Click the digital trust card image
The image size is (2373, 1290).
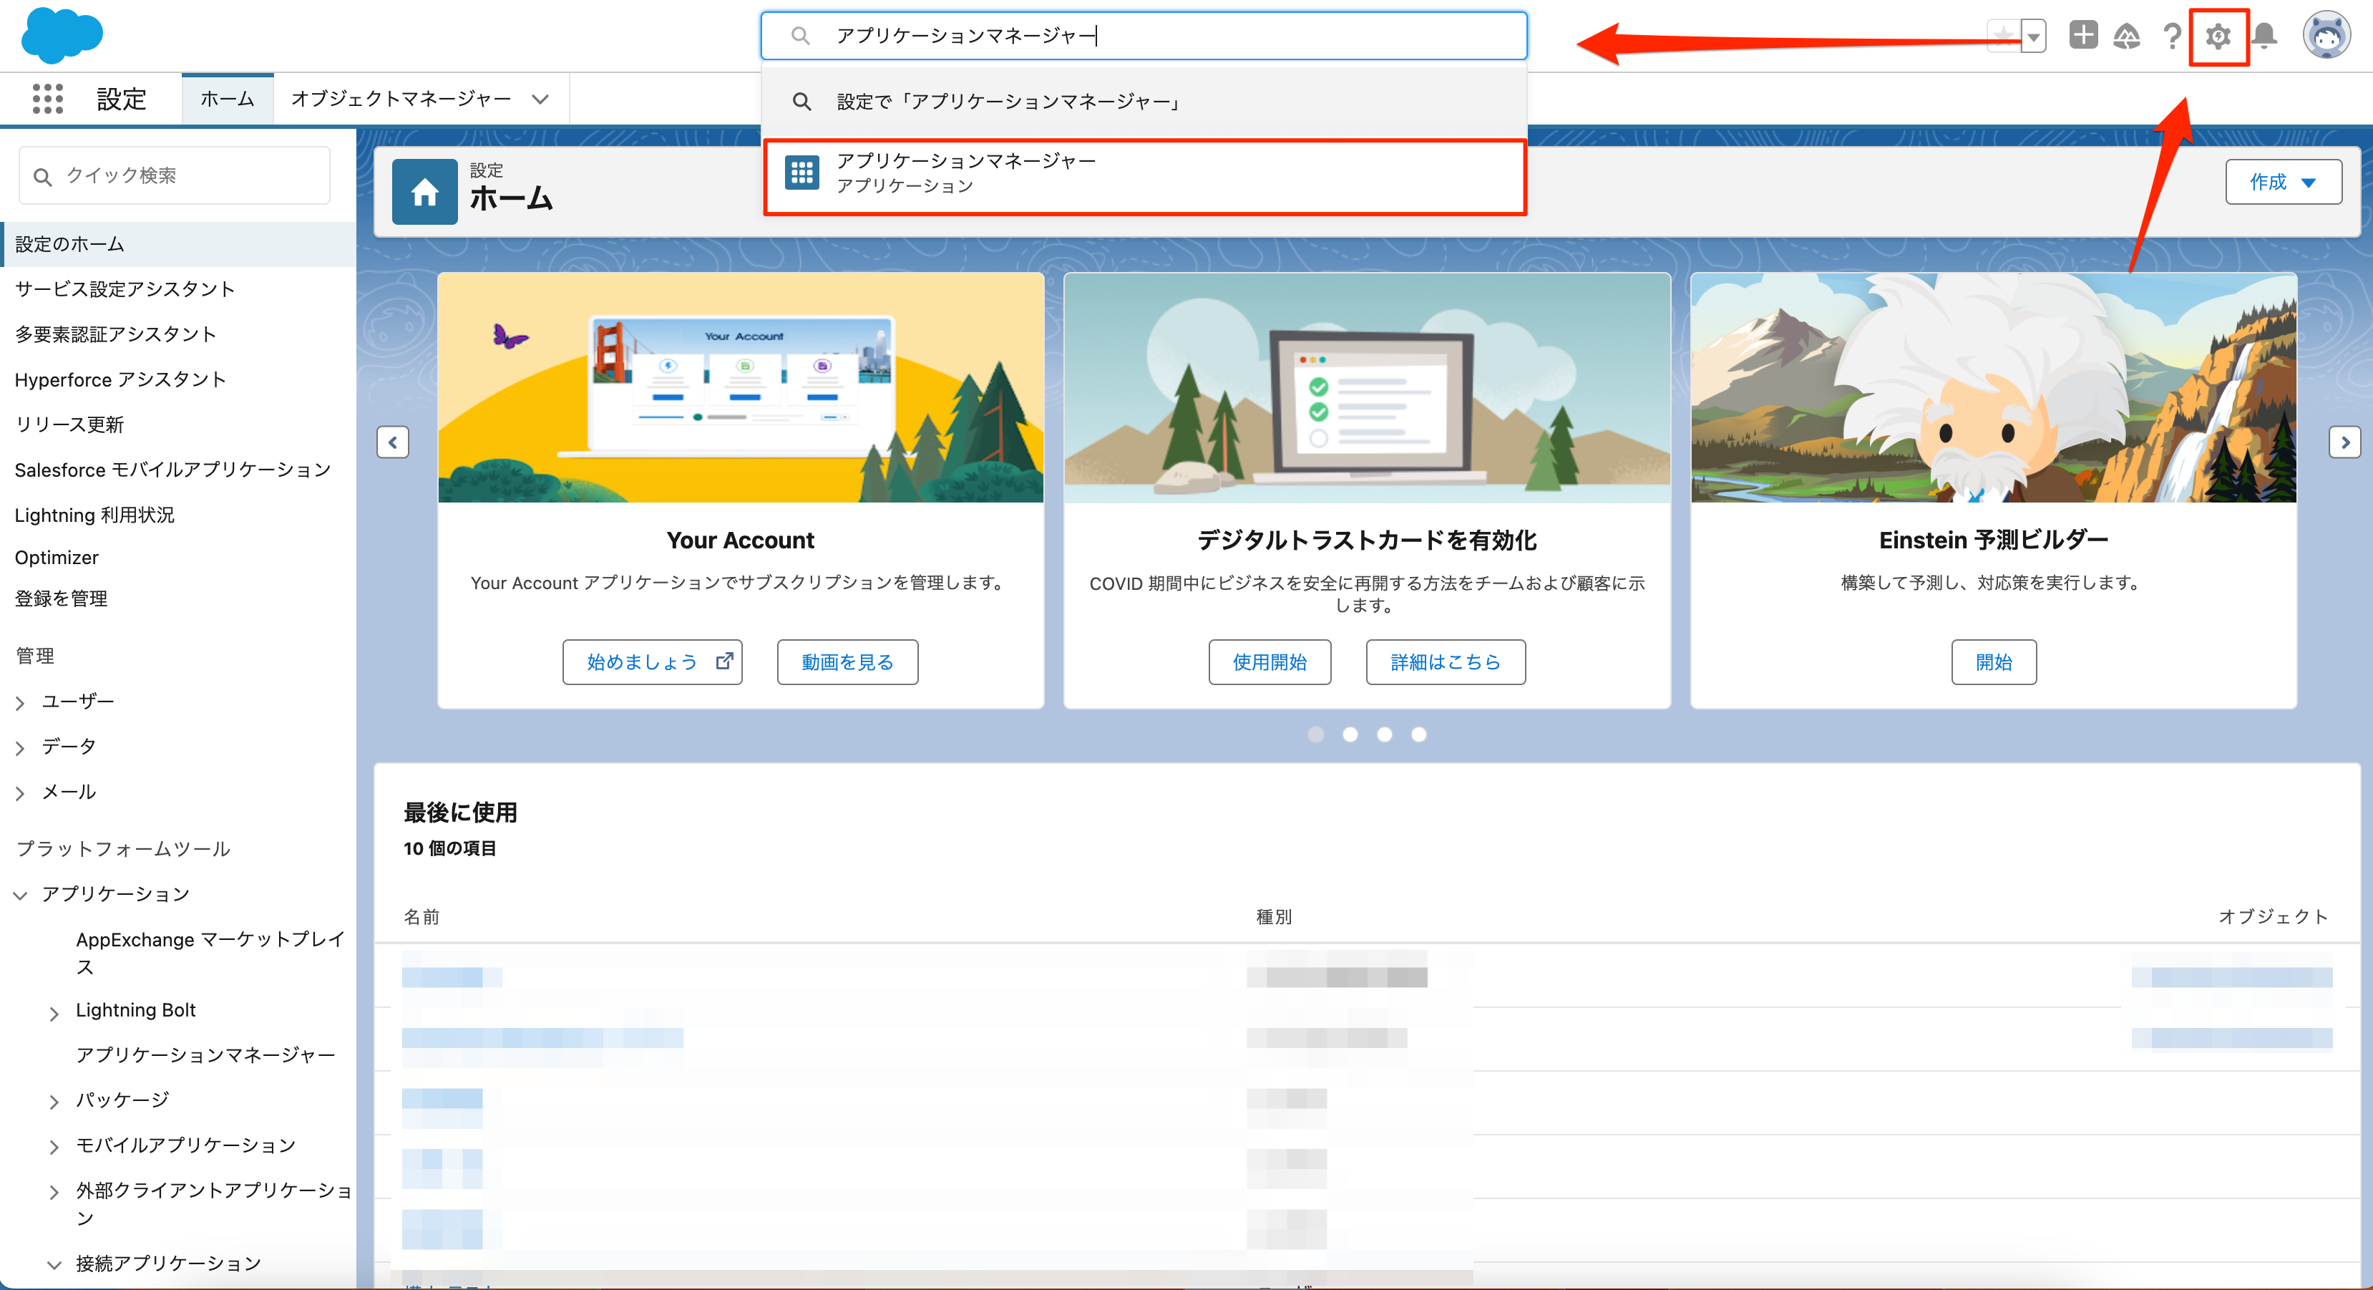click(x=1367, y=388)
